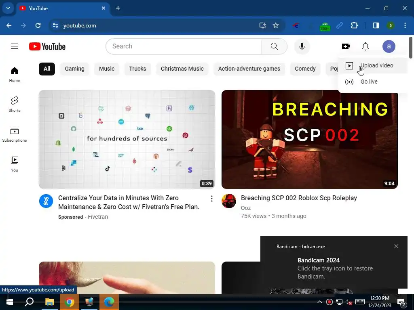Click the Create video camera icon
414x310 pixels.
click(x=346, y=46)
